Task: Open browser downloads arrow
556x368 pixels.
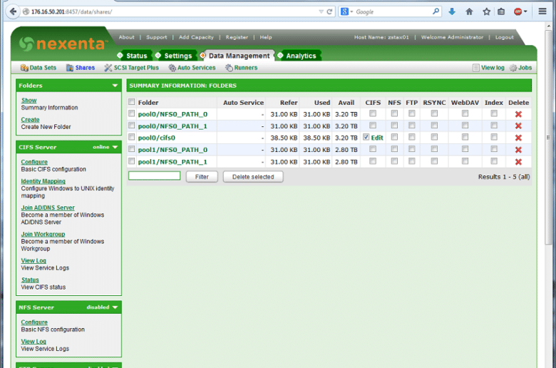Action: (452, 11)
